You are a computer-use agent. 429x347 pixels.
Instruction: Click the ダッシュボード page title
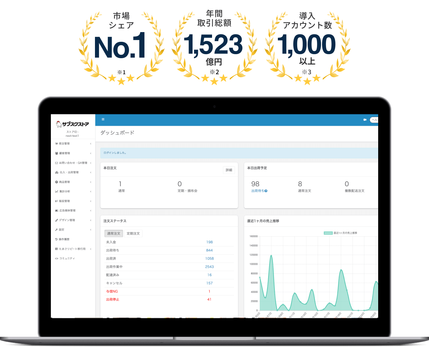[117, 133]
